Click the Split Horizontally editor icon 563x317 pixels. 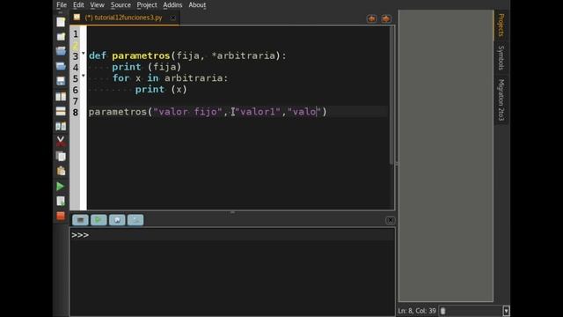61,112
